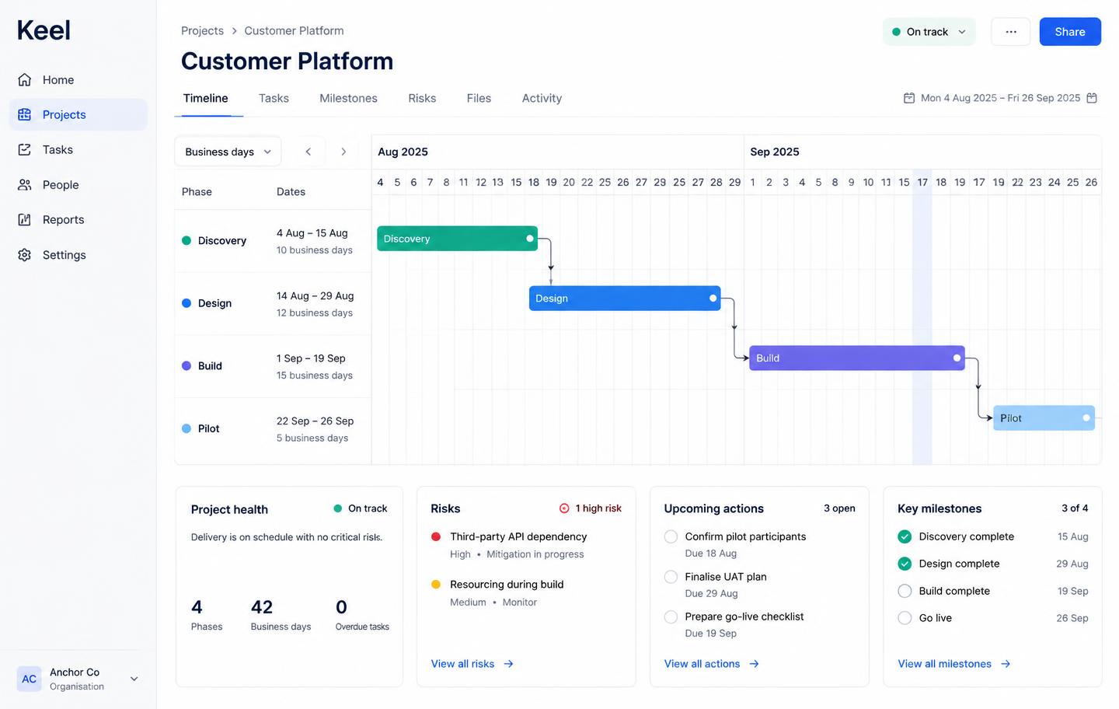Screen dimensions: 1119x709
Task: Select the Pilot bar in Gantt chart
Action: point(1044,418)
